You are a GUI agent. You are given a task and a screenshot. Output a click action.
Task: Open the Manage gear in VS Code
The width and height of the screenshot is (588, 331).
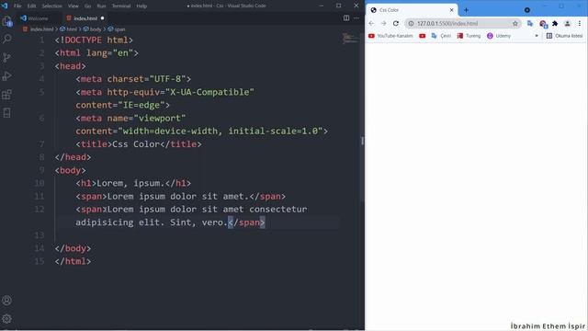pyautogui.click(x=6, y=319)
